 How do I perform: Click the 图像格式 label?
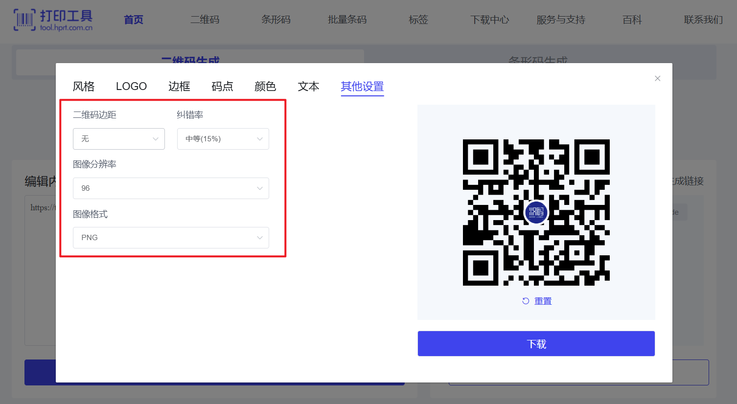90,214
